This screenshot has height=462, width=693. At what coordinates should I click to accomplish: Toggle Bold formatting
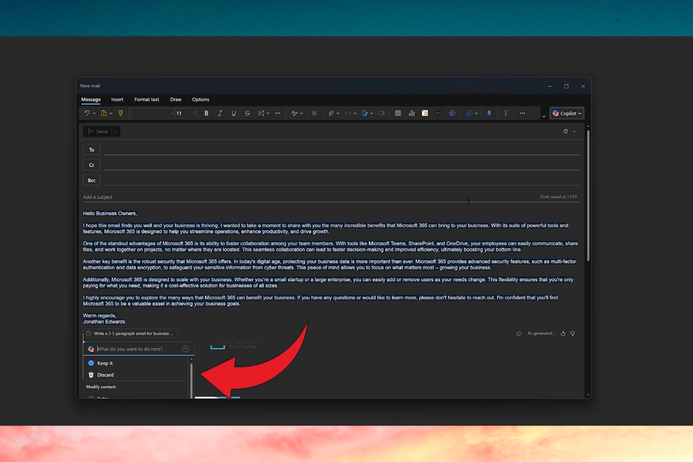[x=206, y=113]
